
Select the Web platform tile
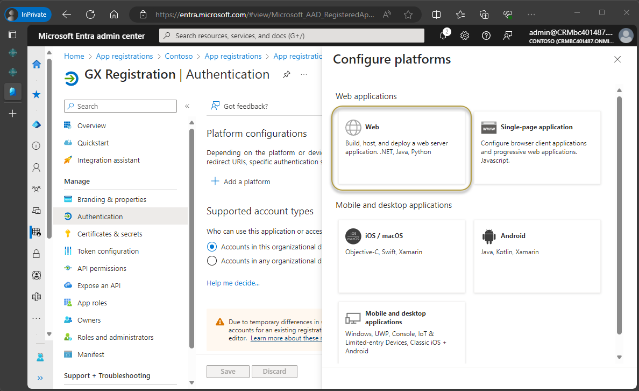pos(401,148)
